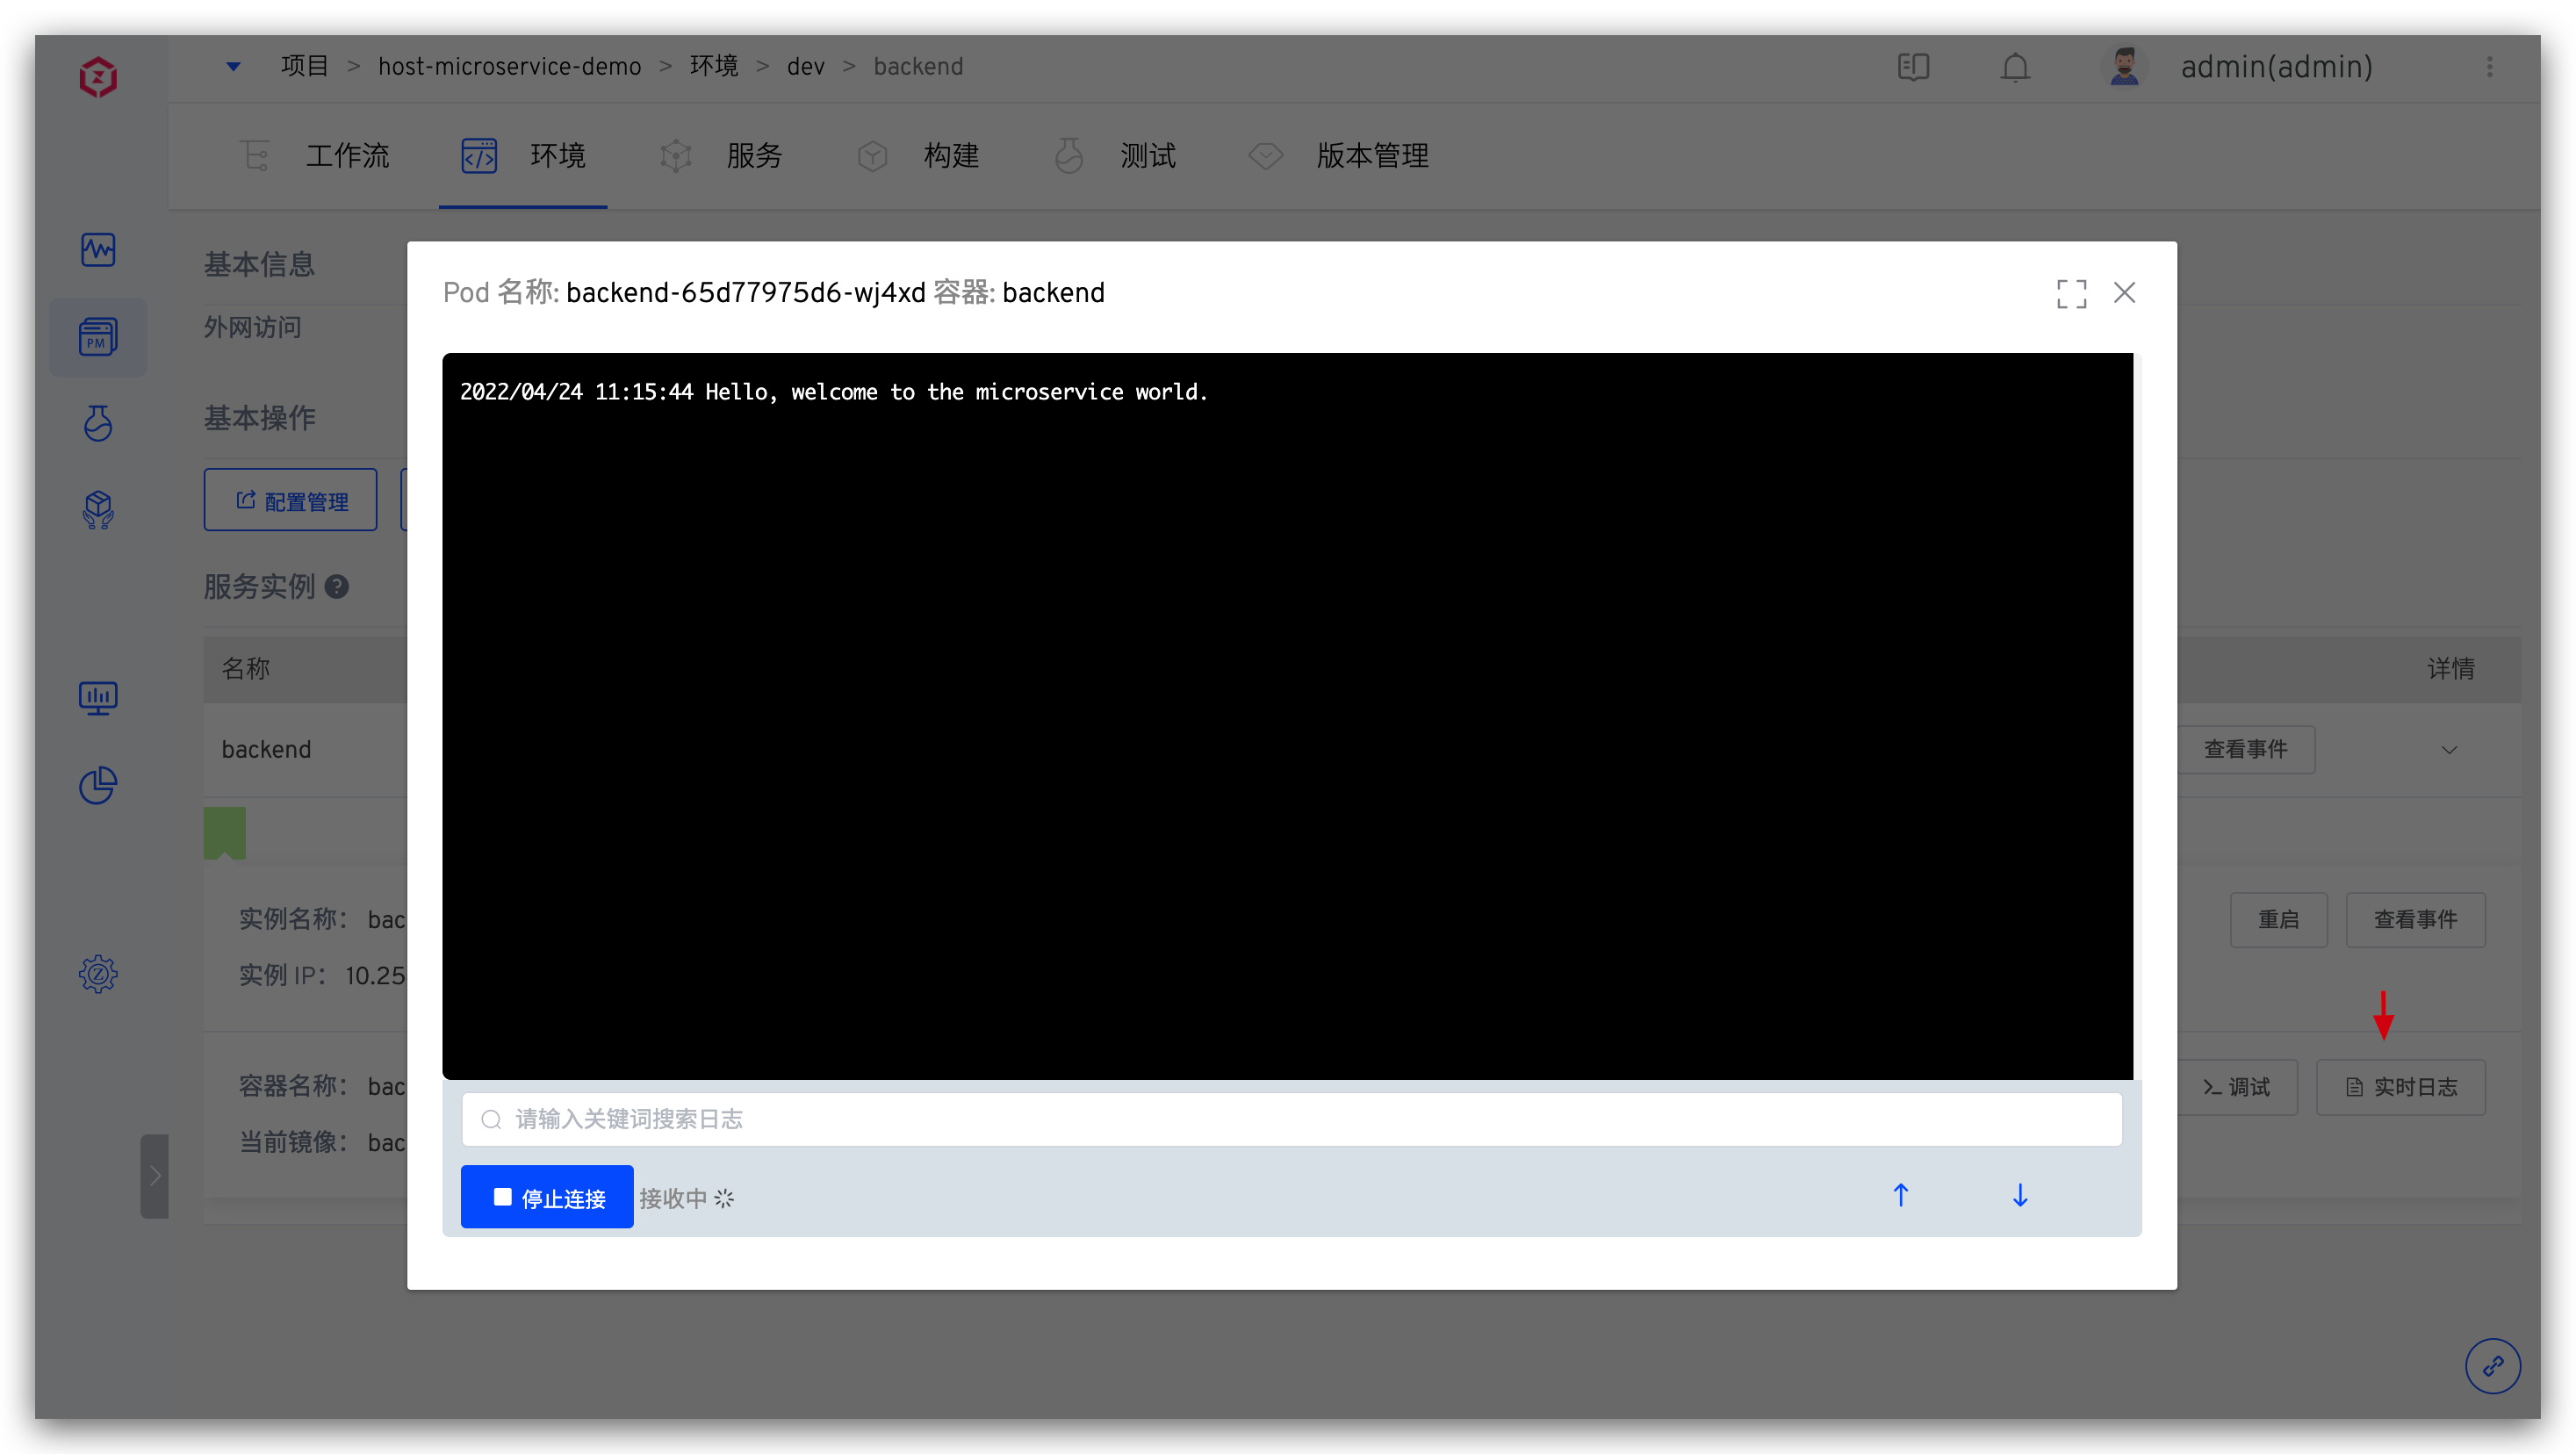Screen dimensions: 2576x1454
Task: Open the three-dot user menu
Action: pyautogui.click(x=2489, y=67)
